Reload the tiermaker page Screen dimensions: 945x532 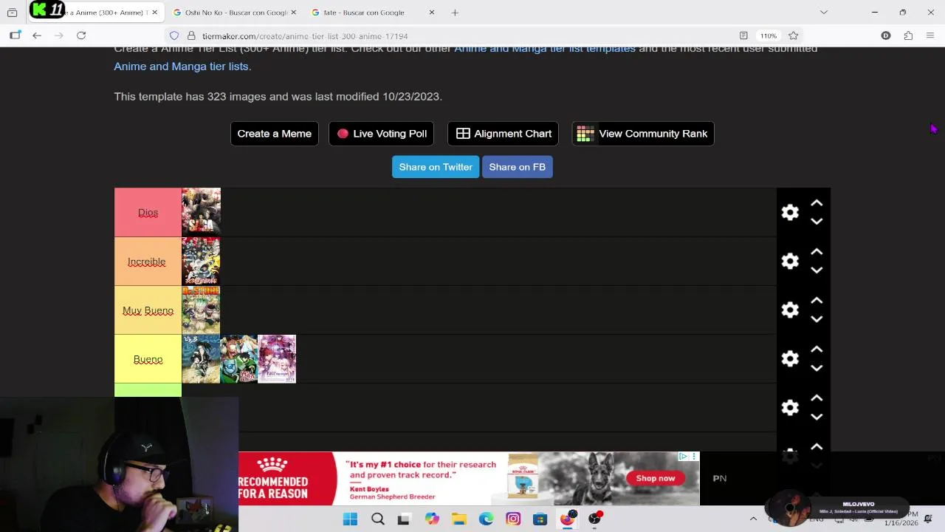(x=81, y=35)
